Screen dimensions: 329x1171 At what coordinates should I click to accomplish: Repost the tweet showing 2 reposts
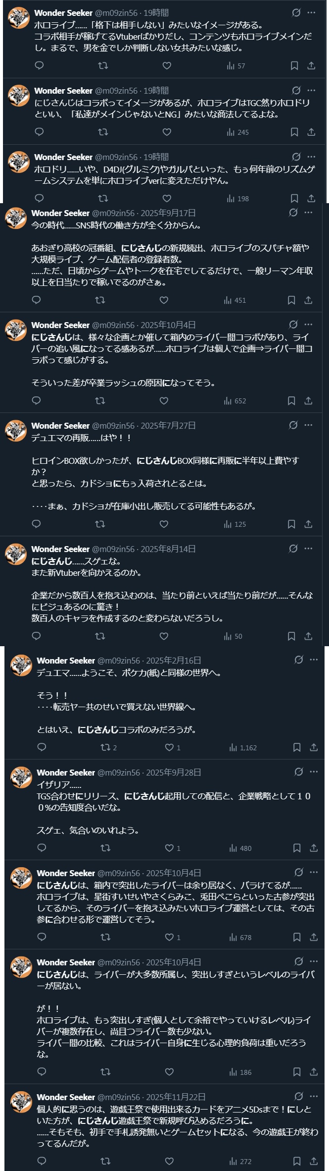[x=108, y=747]
